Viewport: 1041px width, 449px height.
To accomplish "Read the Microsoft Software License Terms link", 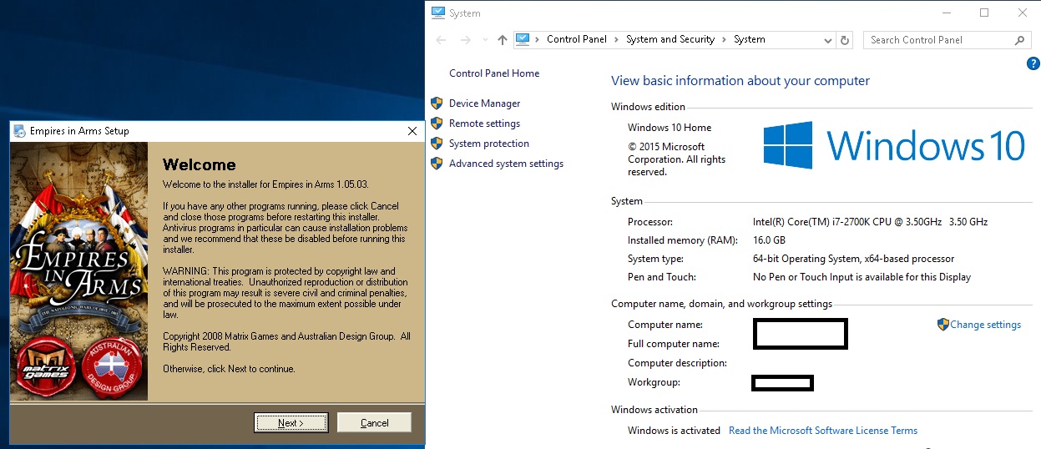I will [x=823, y=431].
